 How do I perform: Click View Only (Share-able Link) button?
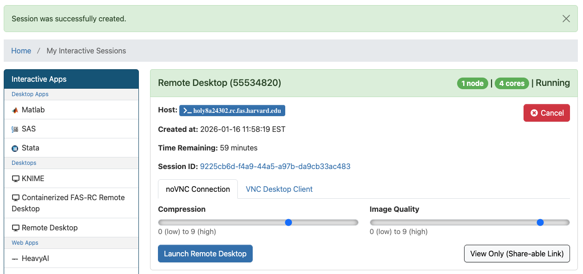pos(517,254)
